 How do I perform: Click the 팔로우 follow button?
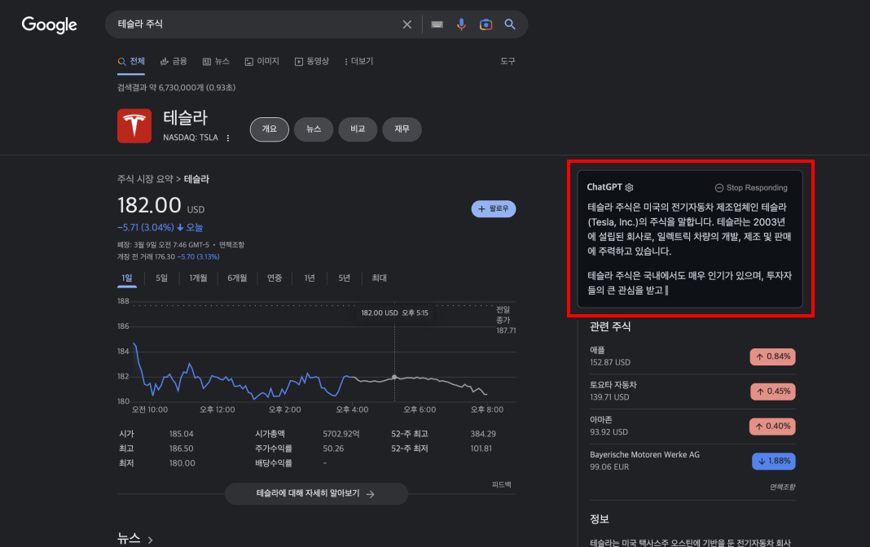(x=494, y=209)
